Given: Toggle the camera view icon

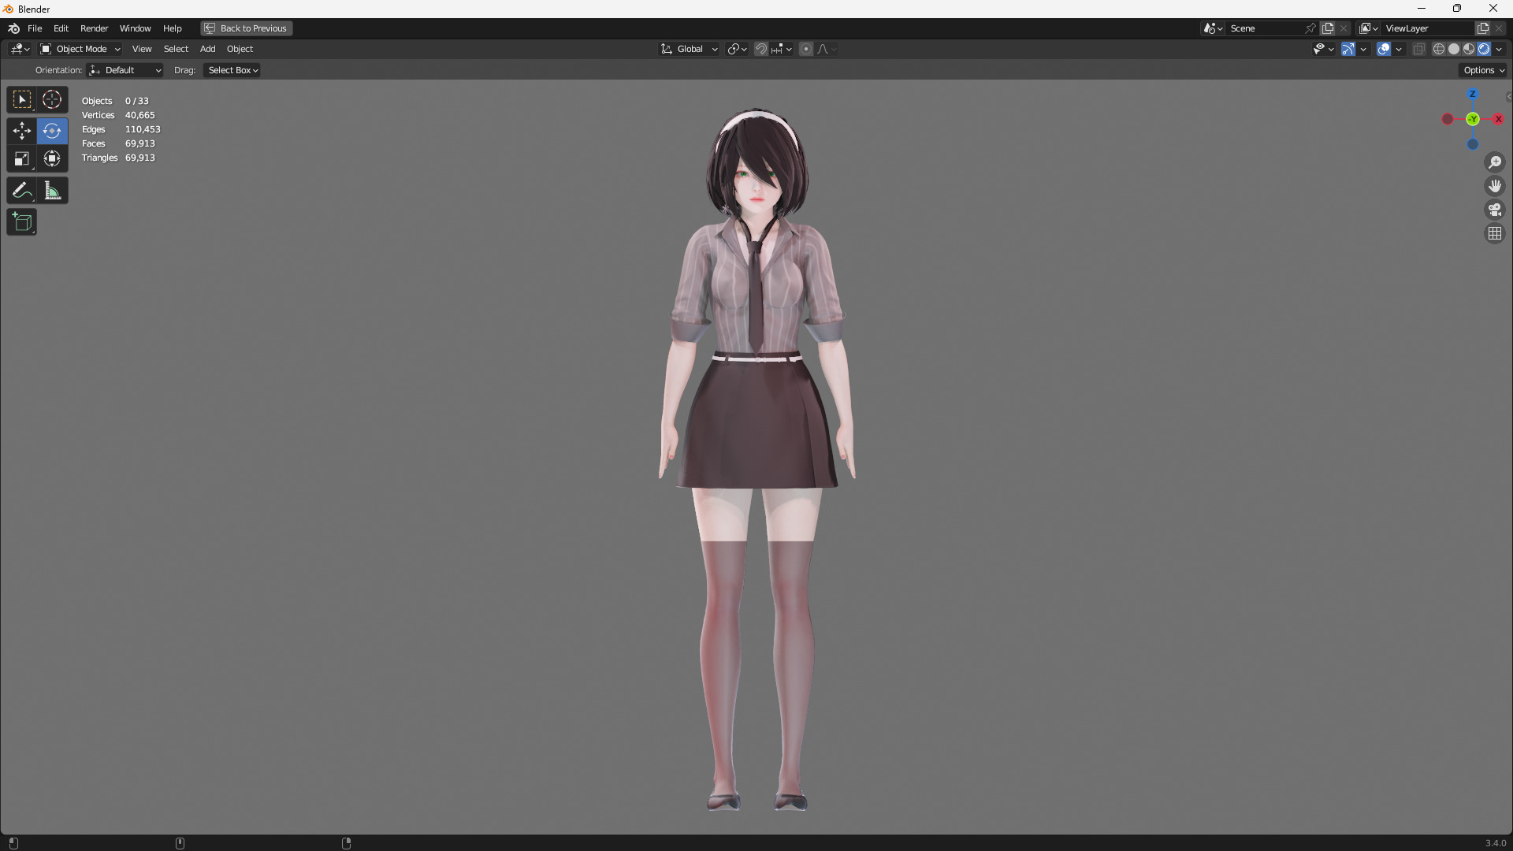Looking at the screenshot, I should tap(1495, 210).
